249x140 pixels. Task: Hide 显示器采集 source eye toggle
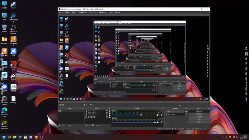(x=107, y=117)
